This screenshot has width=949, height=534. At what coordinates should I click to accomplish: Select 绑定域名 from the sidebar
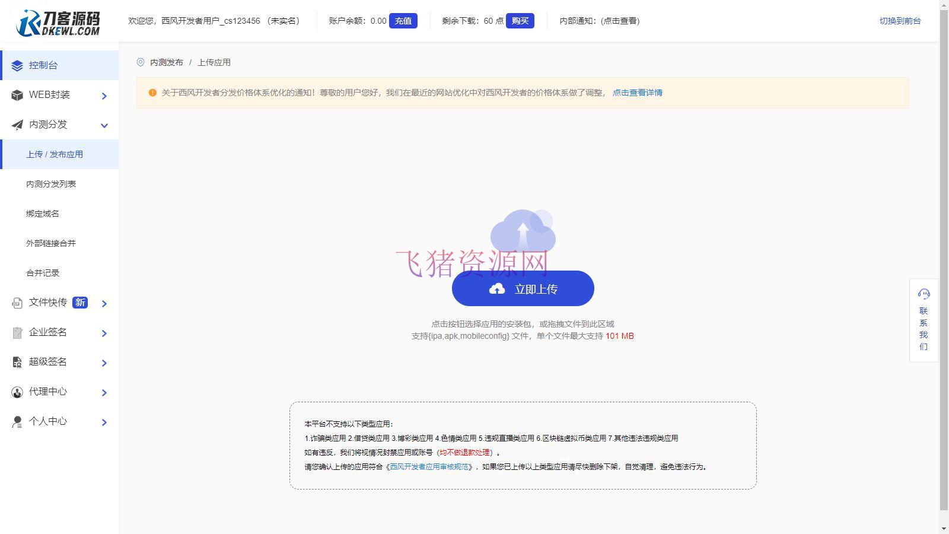(x=42, y=213)
